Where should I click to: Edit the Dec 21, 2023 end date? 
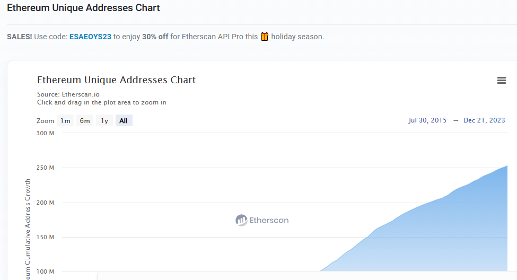[x=484, y=120]
